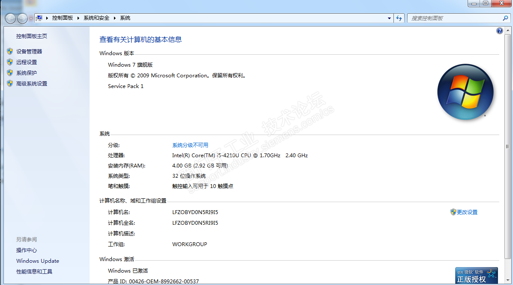Click the search magnifier icon
The height and width of the screenshot is (285, 513).
click(x=505, y=18)
